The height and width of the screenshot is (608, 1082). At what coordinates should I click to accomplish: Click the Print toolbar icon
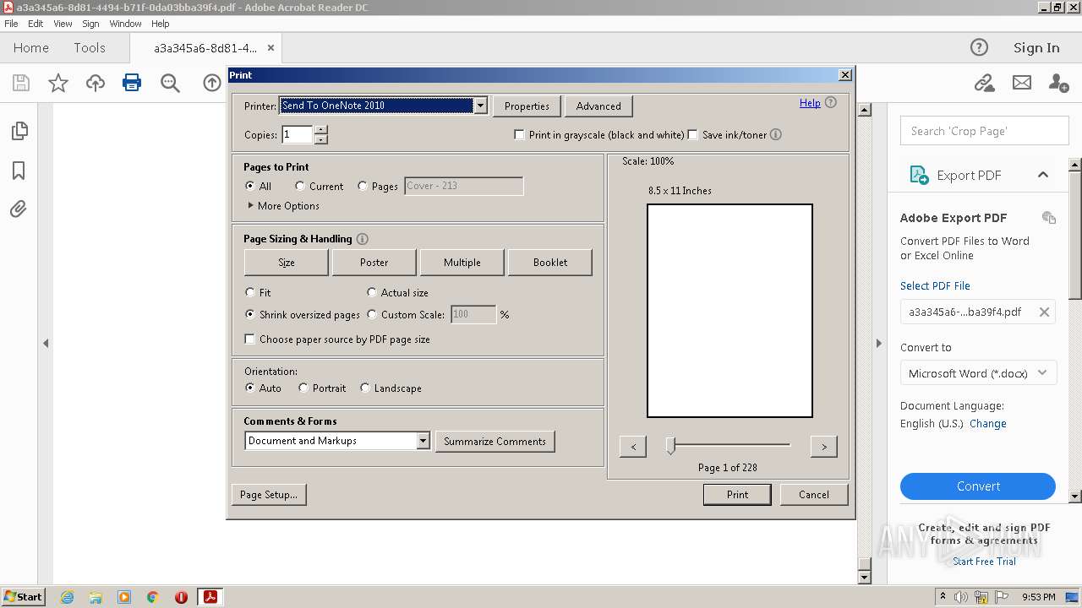pos(132,83)
